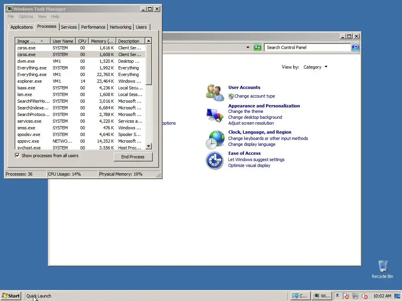The image size is (402, 301).
Task: Switch to the Networking tab
Action: (121, 27)
